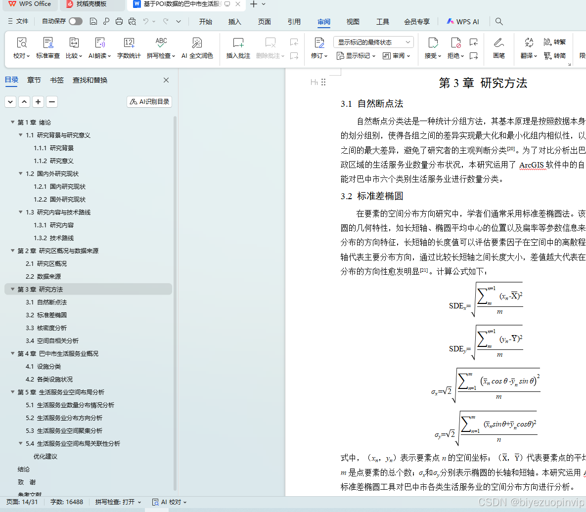This screenshot has height=512, width=586.
Task: Collapse the 第1章 绪论 tree node
Action: [x=13, y=122]
